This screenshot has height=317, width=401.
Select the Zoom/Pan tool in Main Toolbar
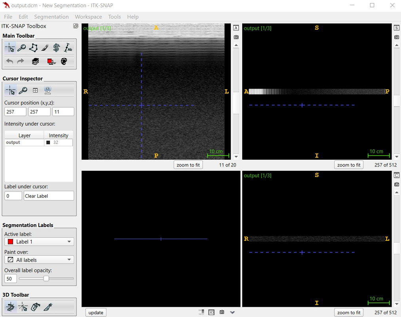pos(22,48)
